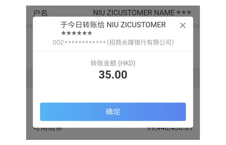Close the transfer confirmation dialog
This screenshot has height=145, width=226.
pos(183,25)
